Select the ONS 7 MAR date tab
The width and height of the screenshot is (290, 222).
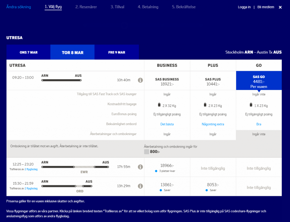[x=28, y=52]
